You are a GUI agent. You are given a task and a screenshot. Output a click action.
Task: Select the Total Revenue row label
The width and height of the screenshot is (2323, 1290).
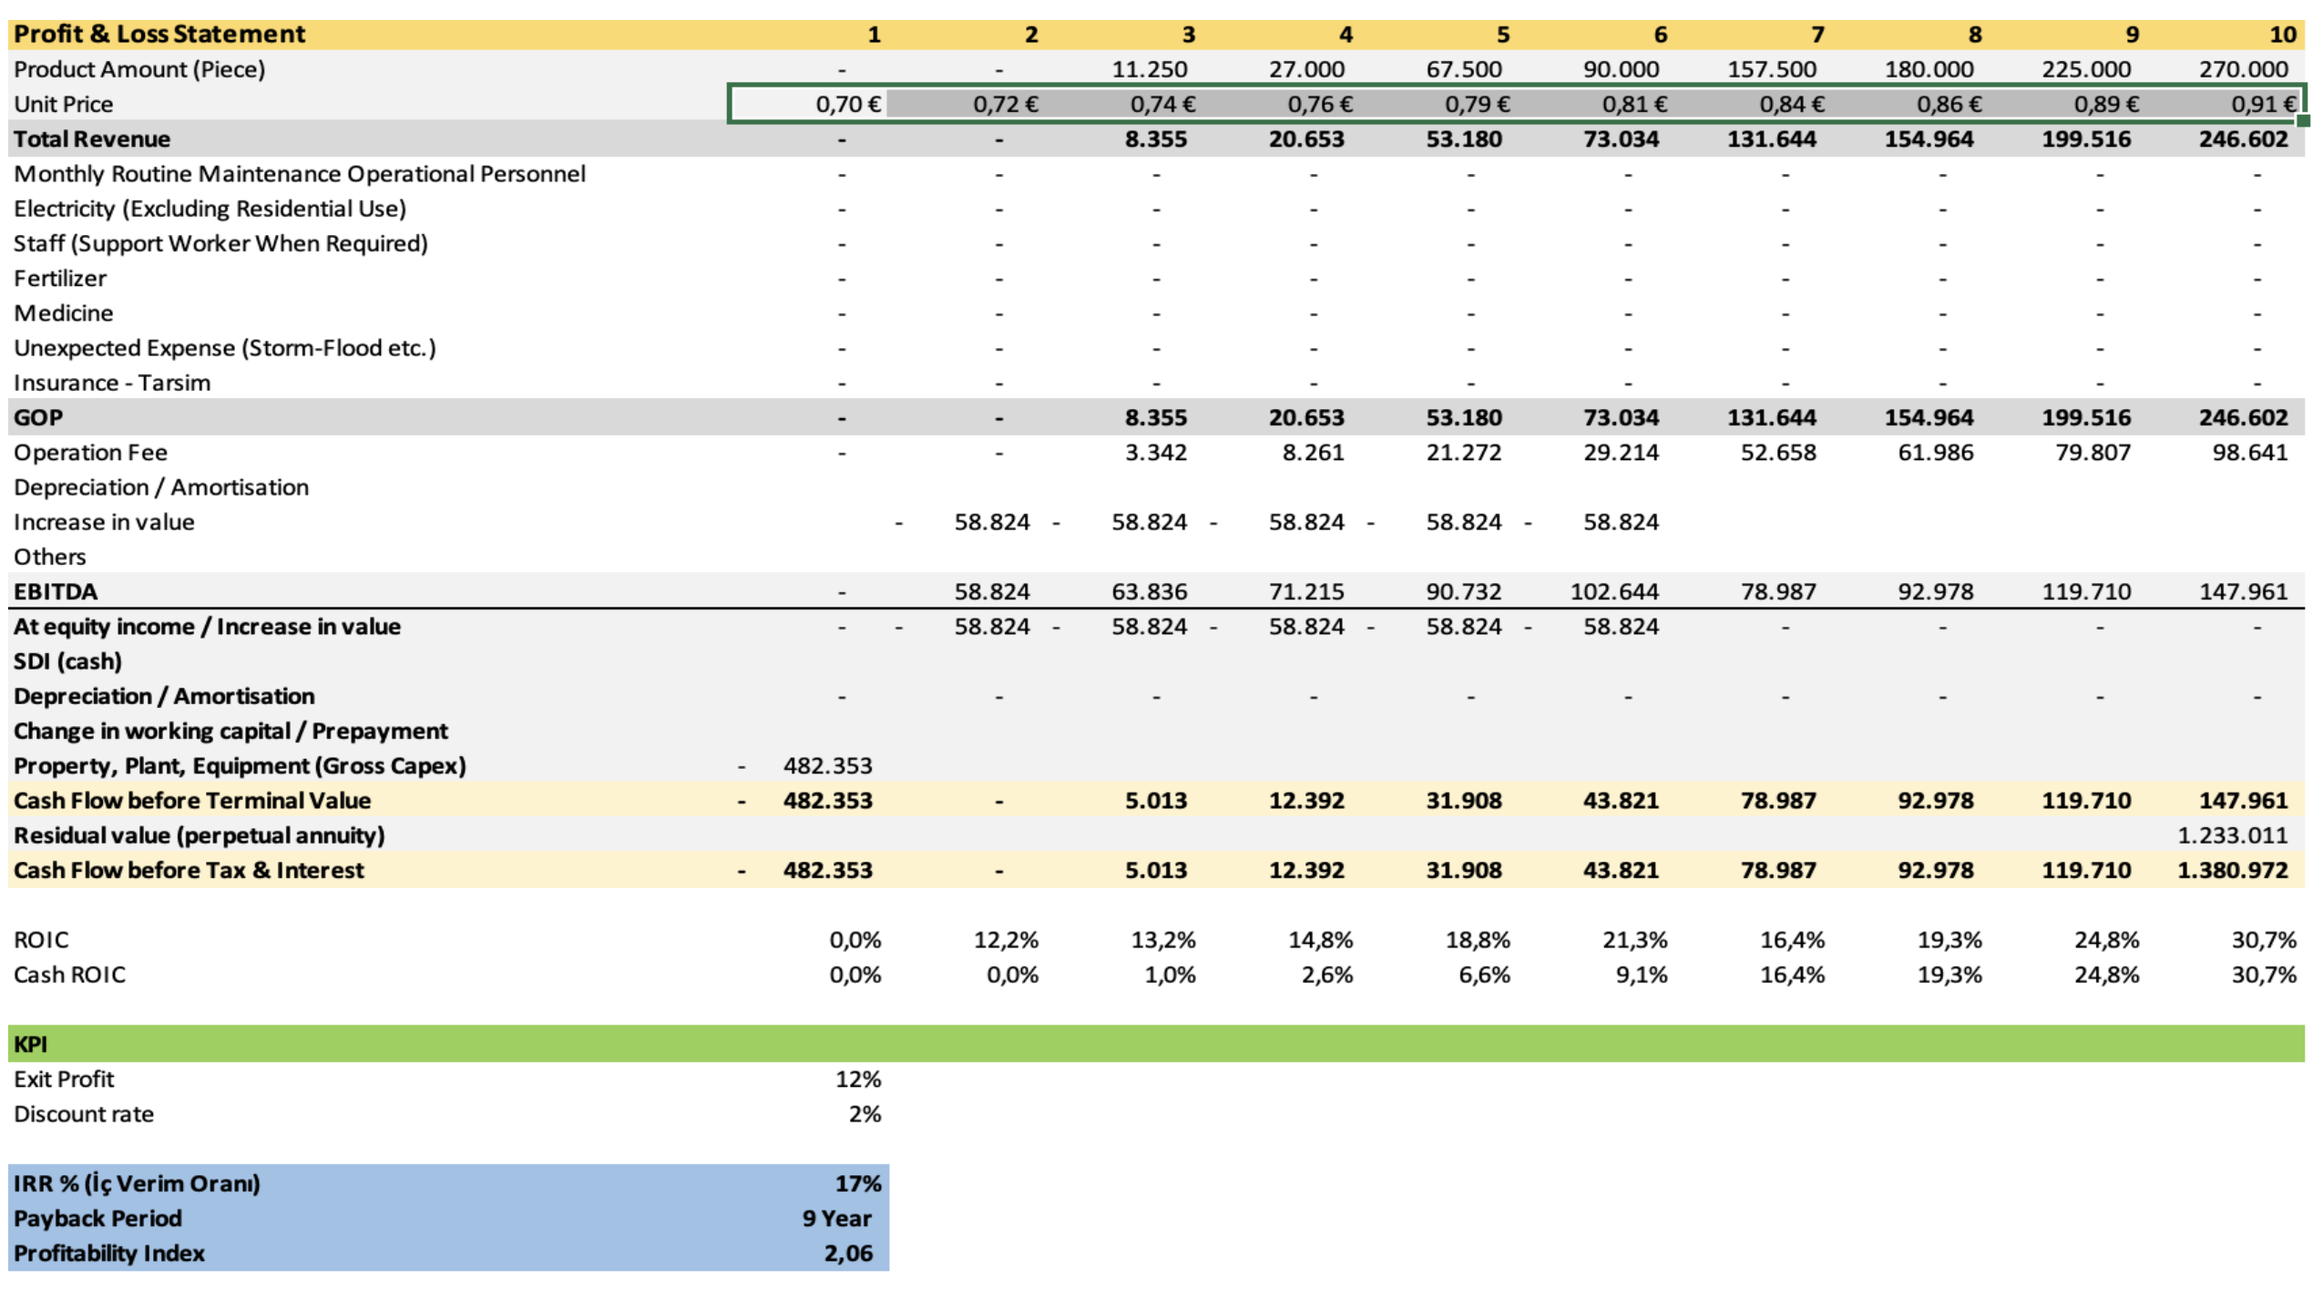pos(92,139)
